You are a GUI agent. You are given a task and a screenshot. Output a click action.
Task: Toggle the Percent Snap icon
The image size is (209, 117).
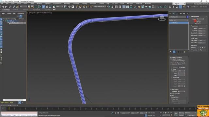tap(84, 7)
